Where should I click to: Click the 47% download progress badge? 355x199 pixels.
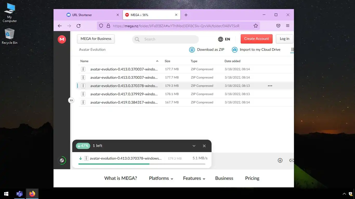click(83, 146)
